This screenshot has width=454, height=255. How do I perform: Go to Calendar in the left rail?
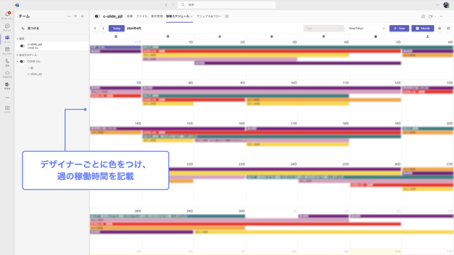tap(7, 50)
